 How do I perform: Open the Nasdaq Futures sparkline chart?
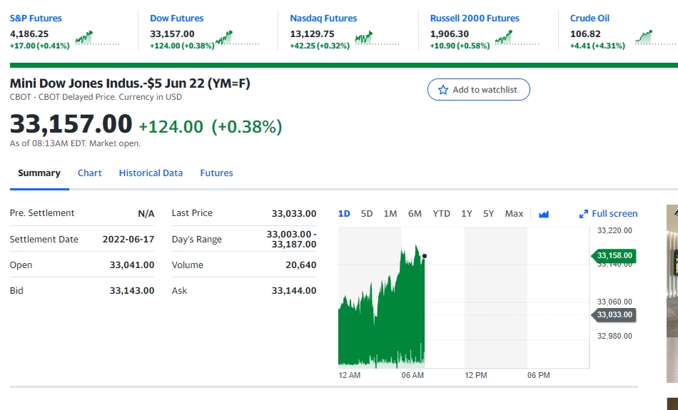pyautogui.click(x=378, y=38)
